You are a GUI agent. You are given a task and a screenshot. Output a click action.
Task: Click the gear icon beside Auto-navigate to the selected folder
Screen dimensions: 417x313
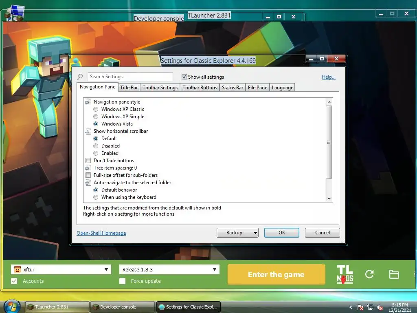88,183
